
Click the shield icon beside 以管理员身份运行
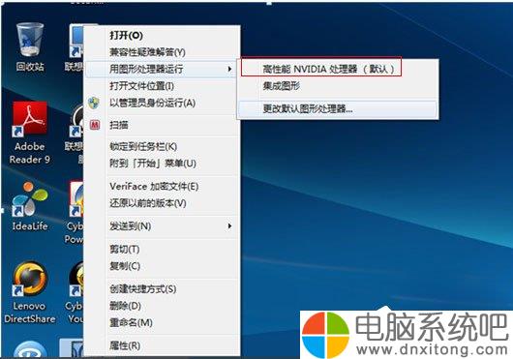(x=94, y=103)
